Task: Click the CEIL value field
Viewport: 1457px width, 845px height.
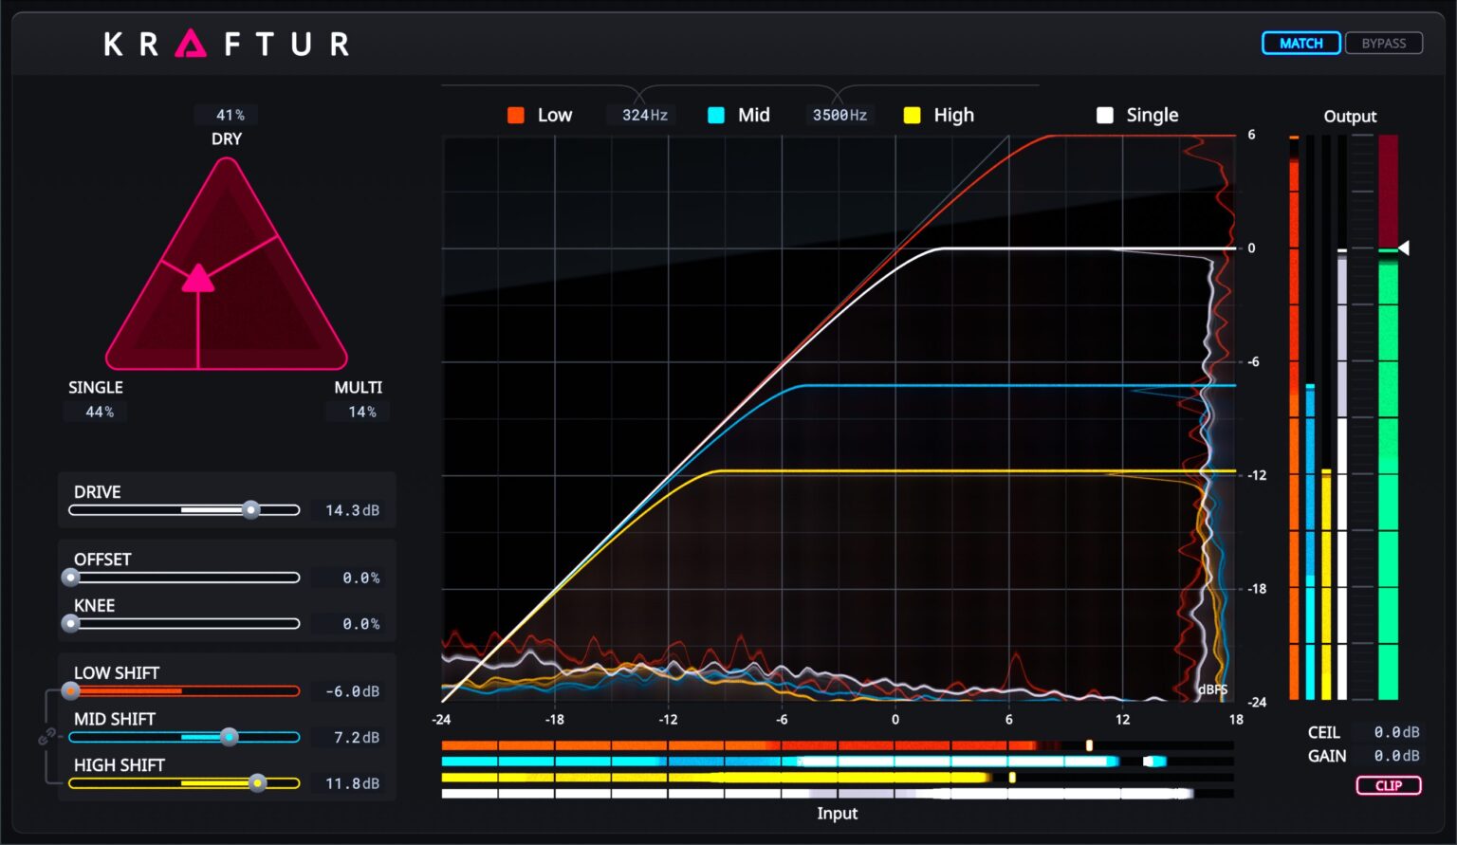Action: tap(1396, 732)
